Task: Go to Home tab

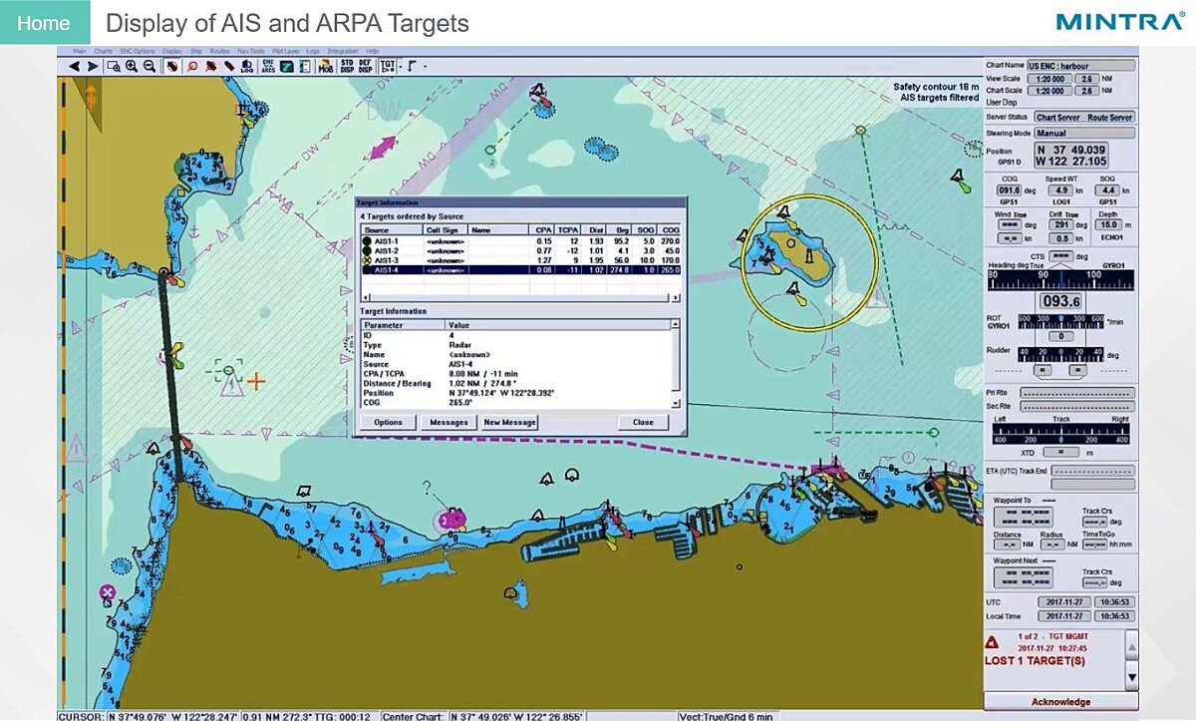Action: coord(44,23)
